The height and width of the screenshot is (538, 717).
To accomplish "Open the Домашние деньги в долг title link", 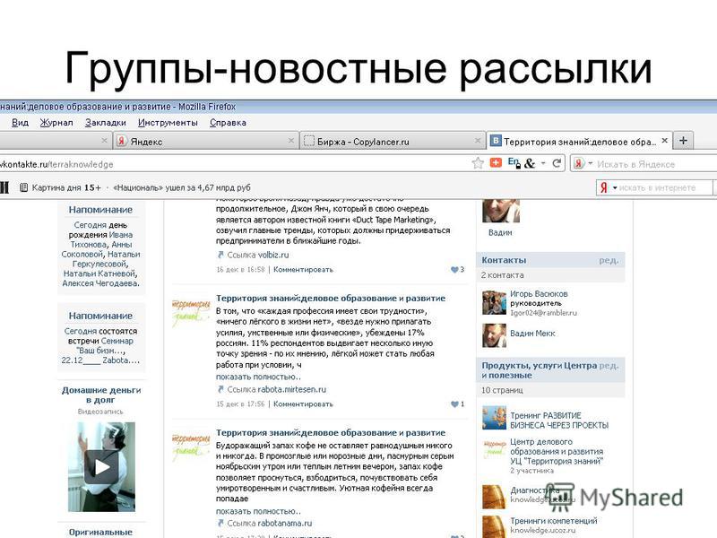I will 101,395.
